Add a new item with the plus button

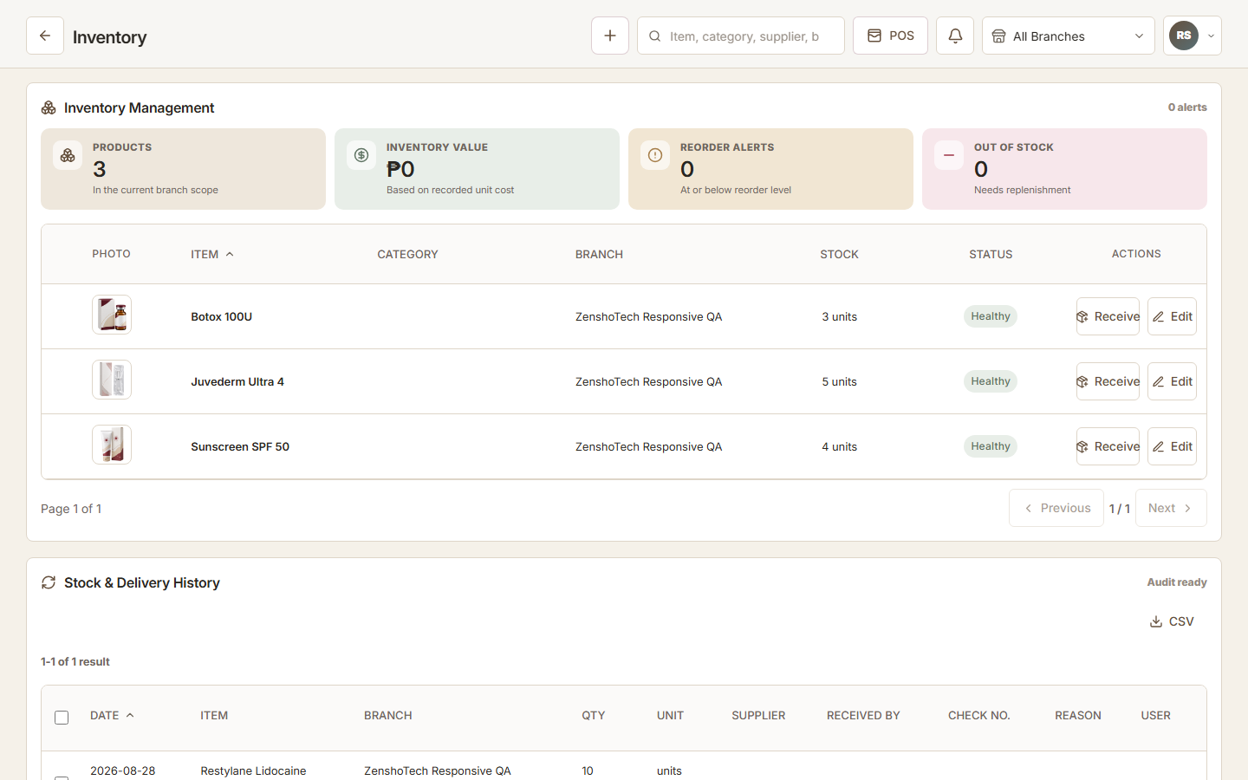pos(610,36)
